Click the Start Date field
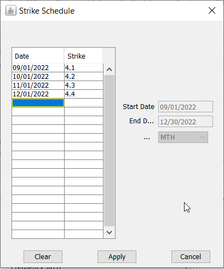Image resolution: width=224 pixels, height=269 pixels. click(186, 107)
